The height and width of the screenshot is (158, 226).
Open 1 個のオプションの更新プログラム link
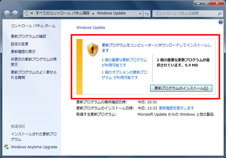coord(124,75)
